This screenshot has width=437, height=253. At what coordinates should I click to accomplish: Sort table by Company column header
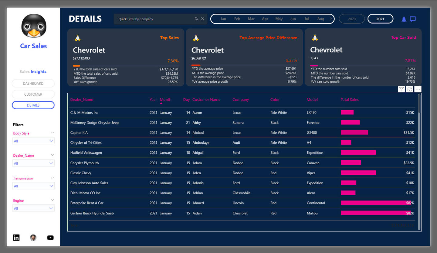pyautogui.click(x=241, y=100)
